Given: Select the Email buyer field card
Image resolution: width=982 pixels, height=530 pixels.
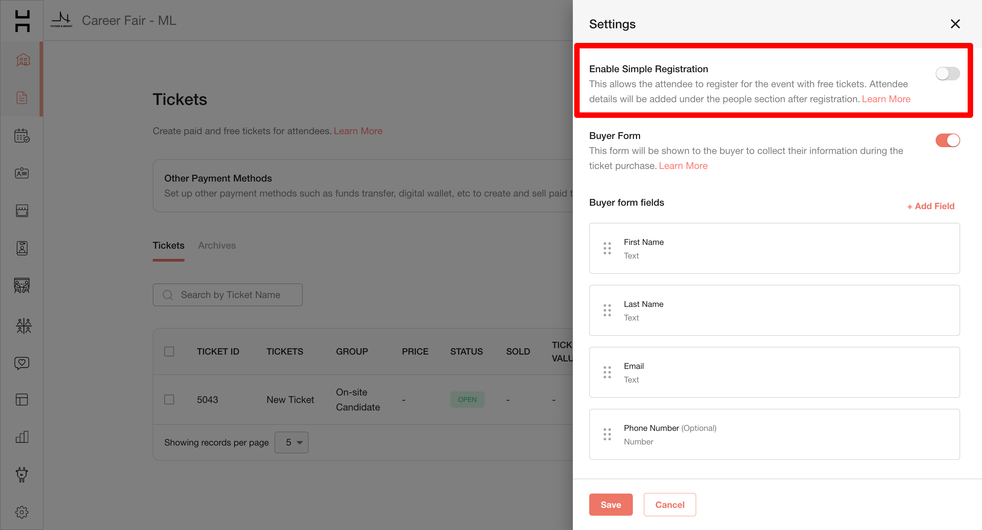Looking at the screenshot, I should click(x=774, y=372).
